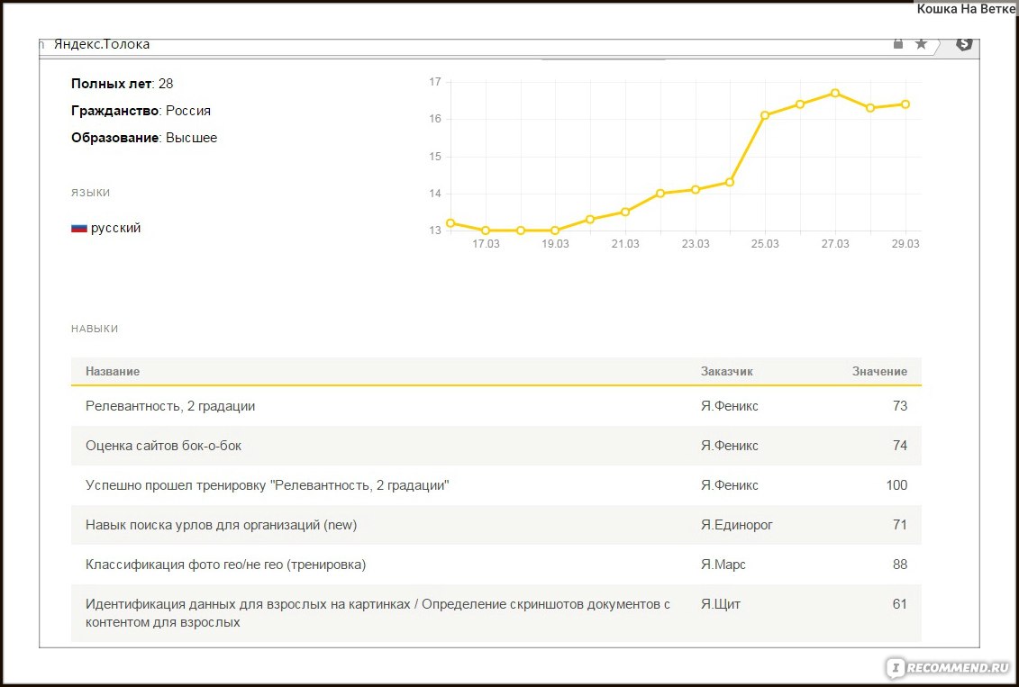Focus the address bar showing Яндекс.Толока
1019x687 pixels.
tap(450, 44)
